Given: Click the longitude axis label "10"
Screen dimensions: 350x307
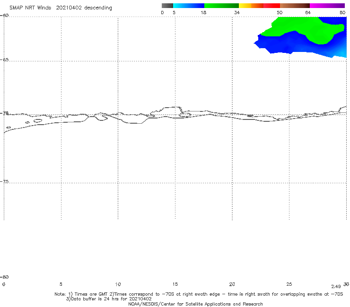Looking at the screenshot, I should click(x=118, y=284).
